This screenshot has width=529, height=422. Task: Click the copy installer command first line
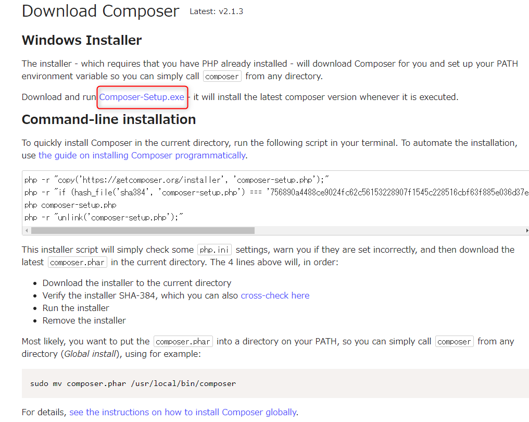coord(177,180)
